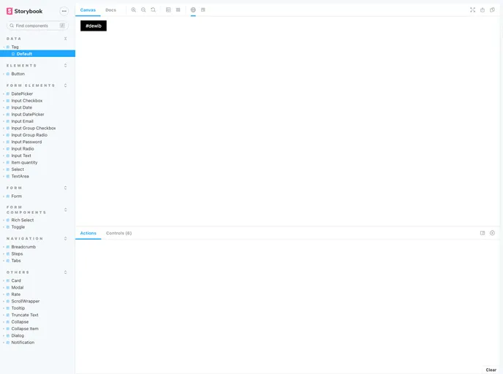Image resolution: width=503 pixels, height=374 pixels.
Task: Open the Controls (6) tab
Action: [118, 233]
